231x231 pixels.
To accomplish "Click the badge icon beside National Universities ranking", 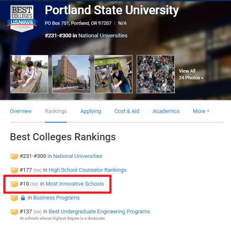I will pyautogui.click(x=14, y=157).
